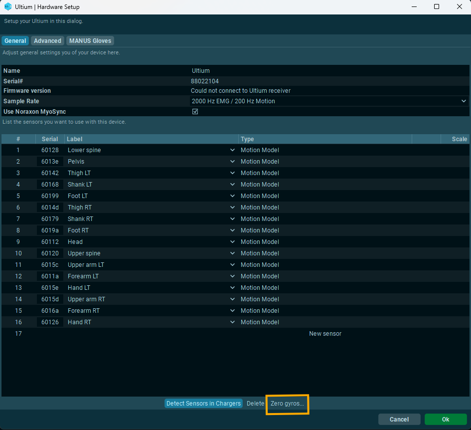Image resolution: width=471 pixels, height=430 pixels.
Task: Select the General tab
Action: (x=15, y=41)
